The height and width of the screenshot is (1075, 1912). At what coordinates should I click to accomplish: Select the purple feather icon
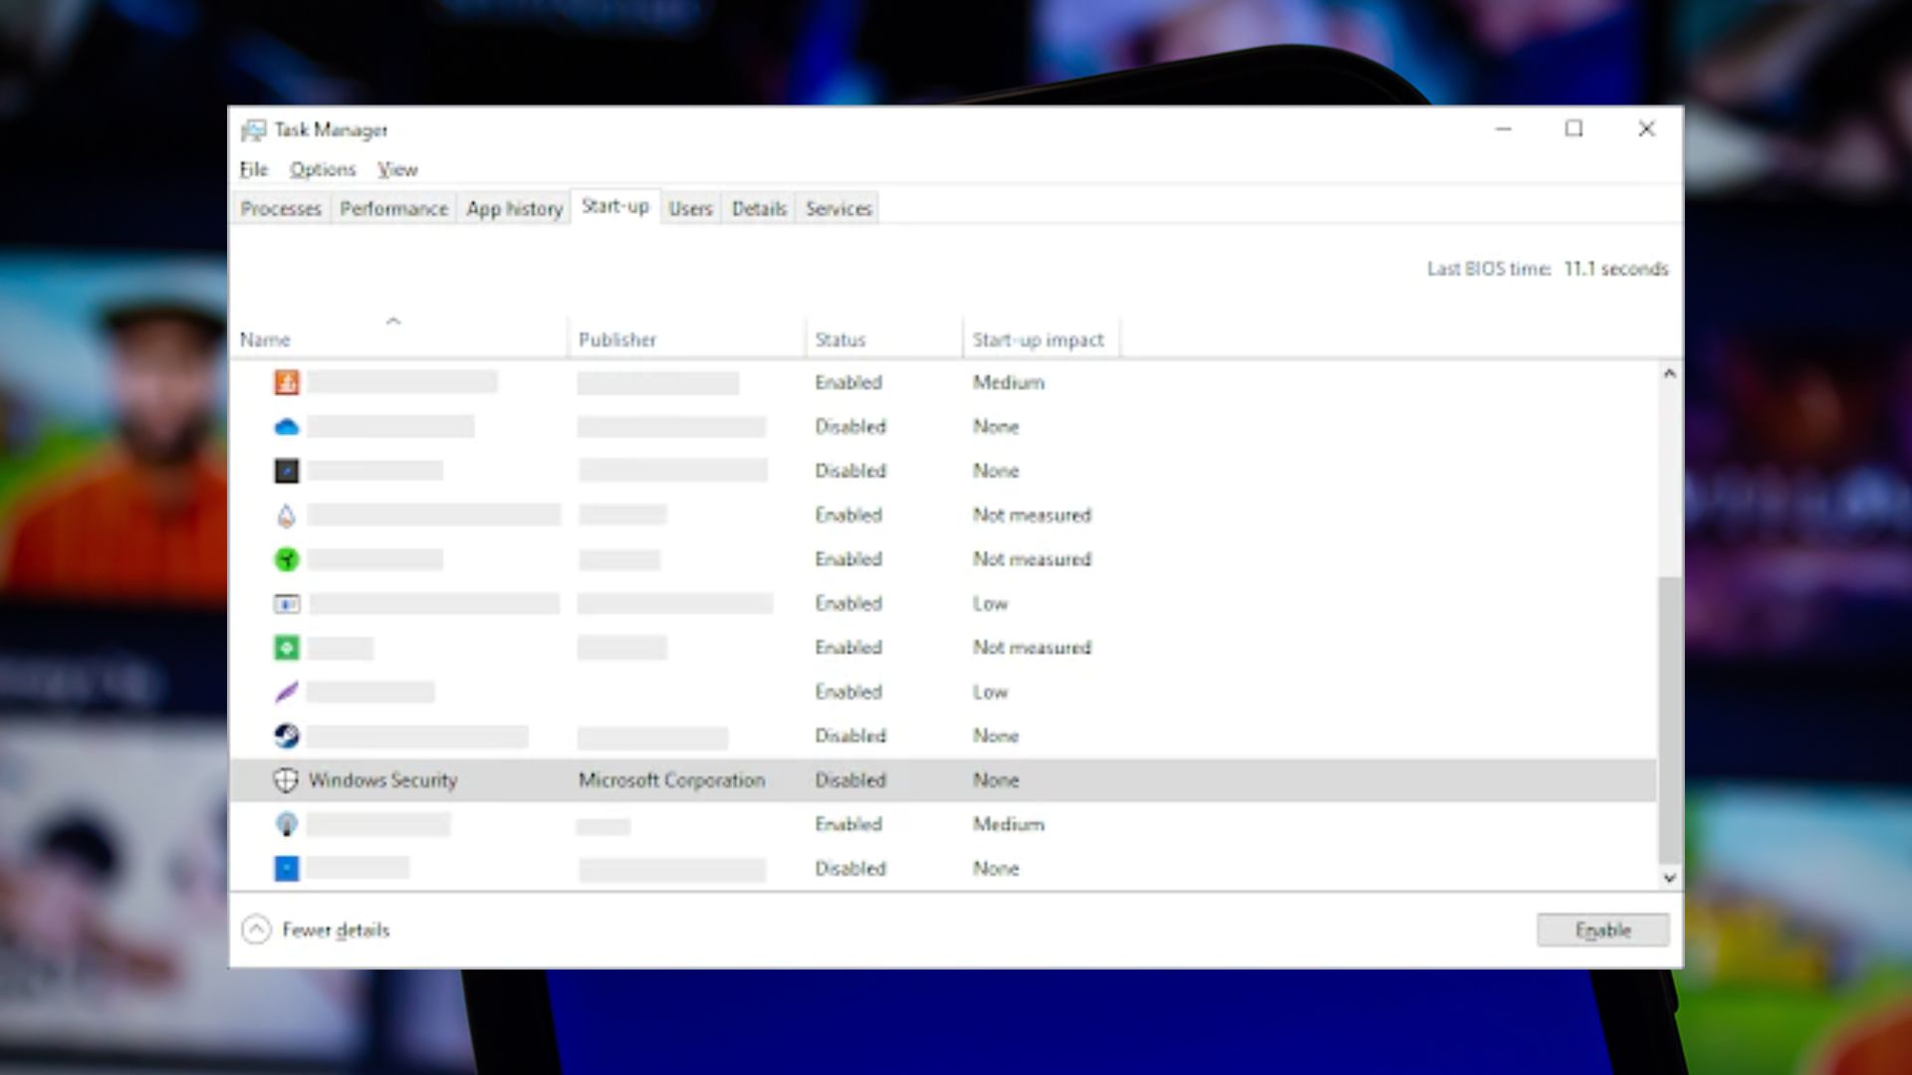point(287,692)
